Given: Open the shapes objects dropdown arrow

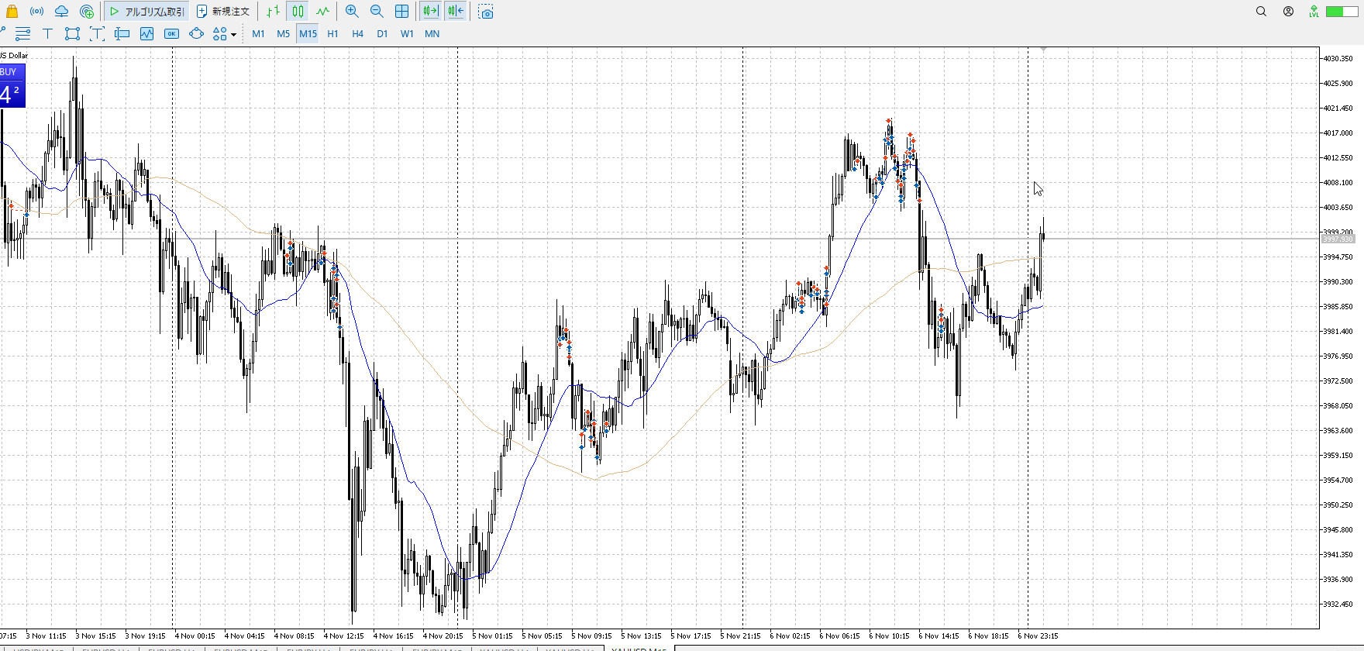Looking at the screenshot, I should 233,34.
